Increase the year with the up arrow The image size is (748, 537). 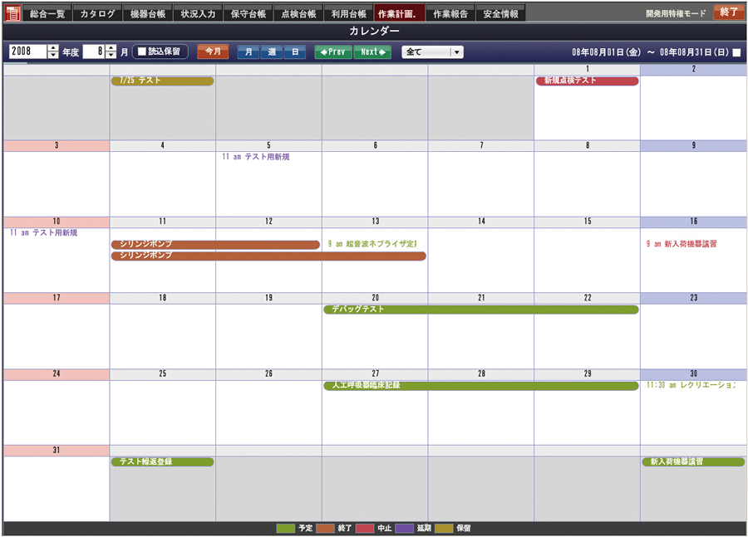point(53,48)
